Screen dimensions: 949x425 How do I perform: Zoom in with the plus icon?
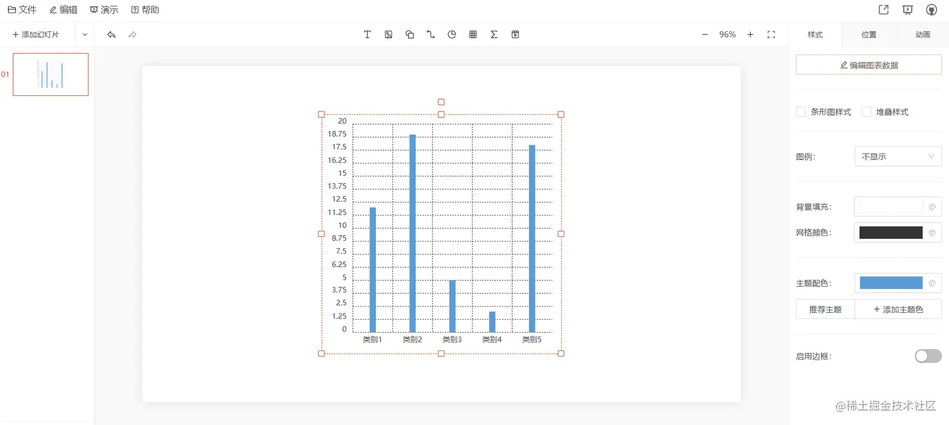(x=750, y=34)
